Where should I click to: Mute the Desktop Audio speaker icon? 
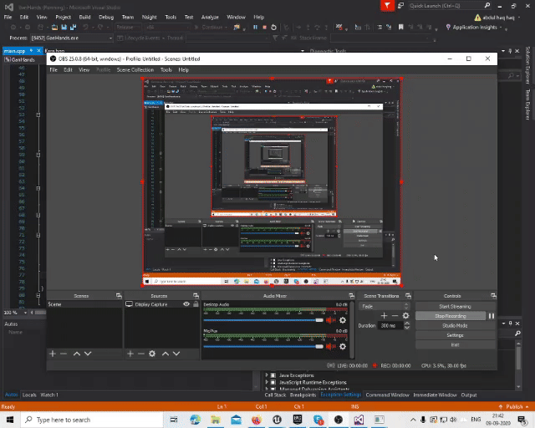pyautogui.click(x=331, y=320)
